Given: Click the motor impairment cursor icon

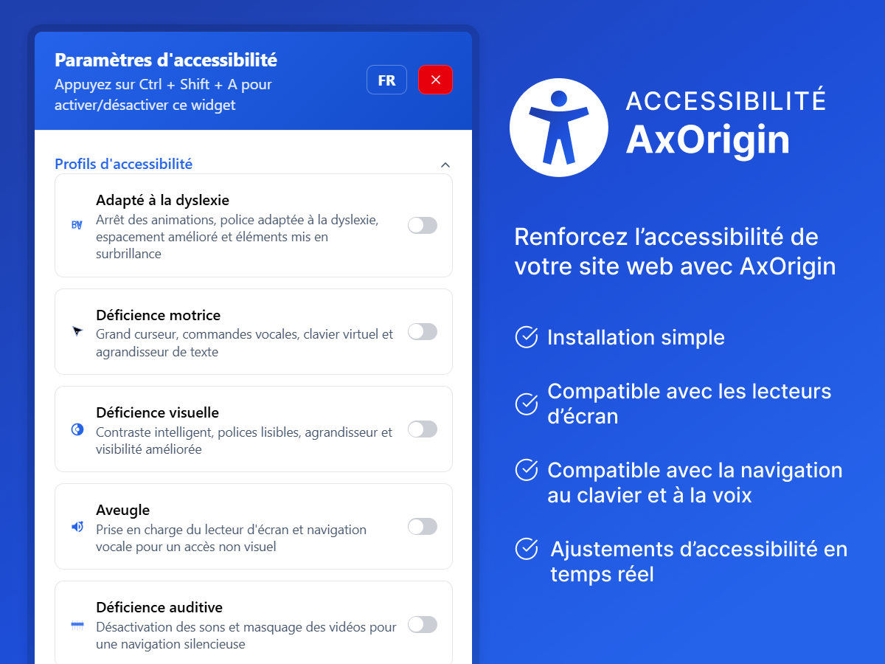Looking at the screenshot, I should (x=77, y=332).
